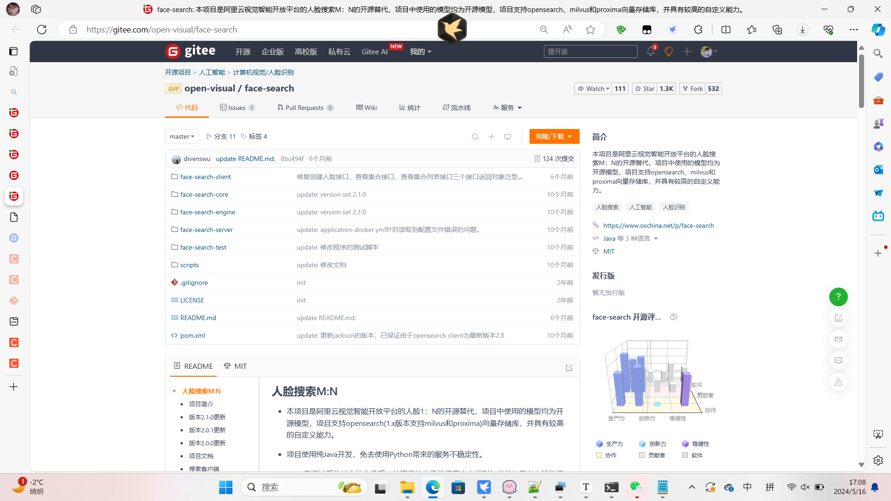Click the green help question-mark button

coord(838,297)
